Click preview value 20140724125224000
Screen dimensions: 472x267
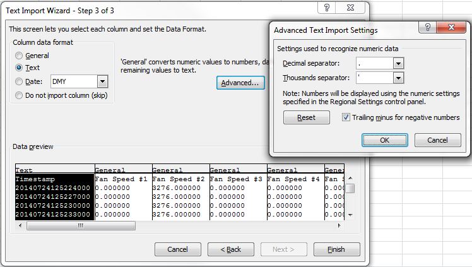(52, 188)
